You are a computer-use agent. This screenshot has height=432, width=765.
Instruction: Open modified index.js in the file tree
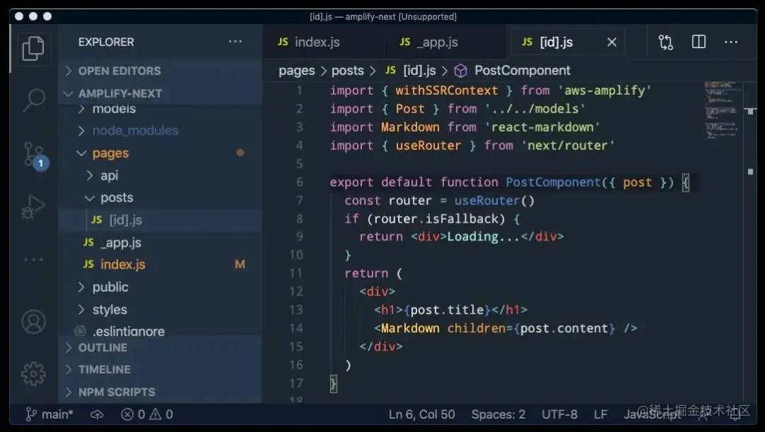point(160,264)
